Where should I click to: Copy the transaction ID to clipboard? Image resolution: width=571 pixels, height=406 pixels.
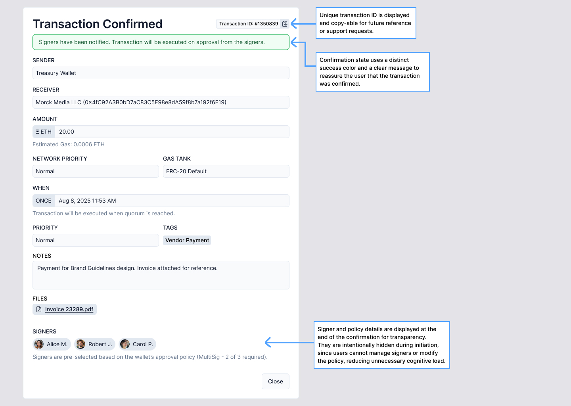tap(285, 24)
